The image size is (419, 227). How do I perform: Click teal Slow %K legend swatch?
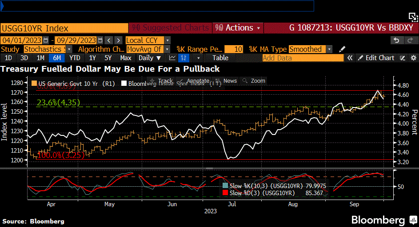coord(225,186)
